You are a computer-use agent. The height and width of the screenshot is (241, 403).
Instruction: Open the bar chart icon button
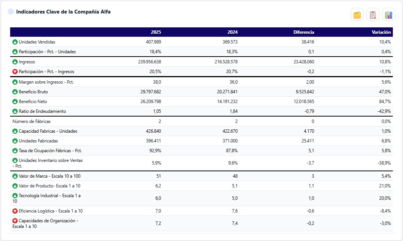(x=389, y=15)
